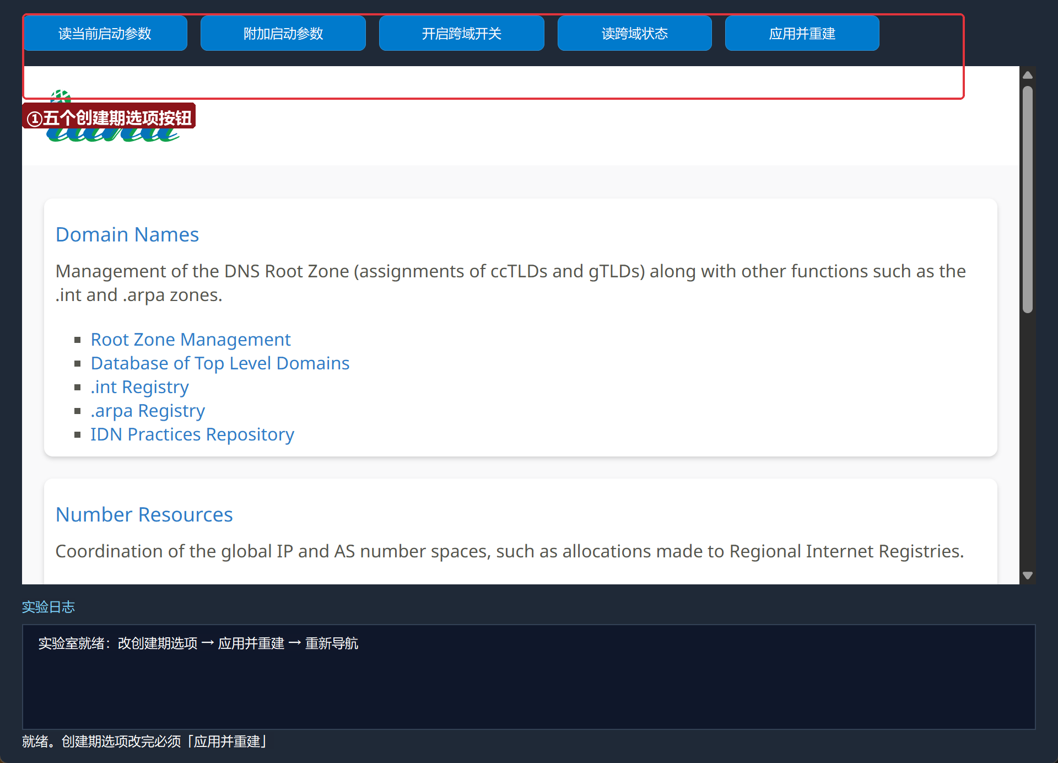The image size is (1058, 763).
Task: Click the 应用并重建 button
Action: 802,34
